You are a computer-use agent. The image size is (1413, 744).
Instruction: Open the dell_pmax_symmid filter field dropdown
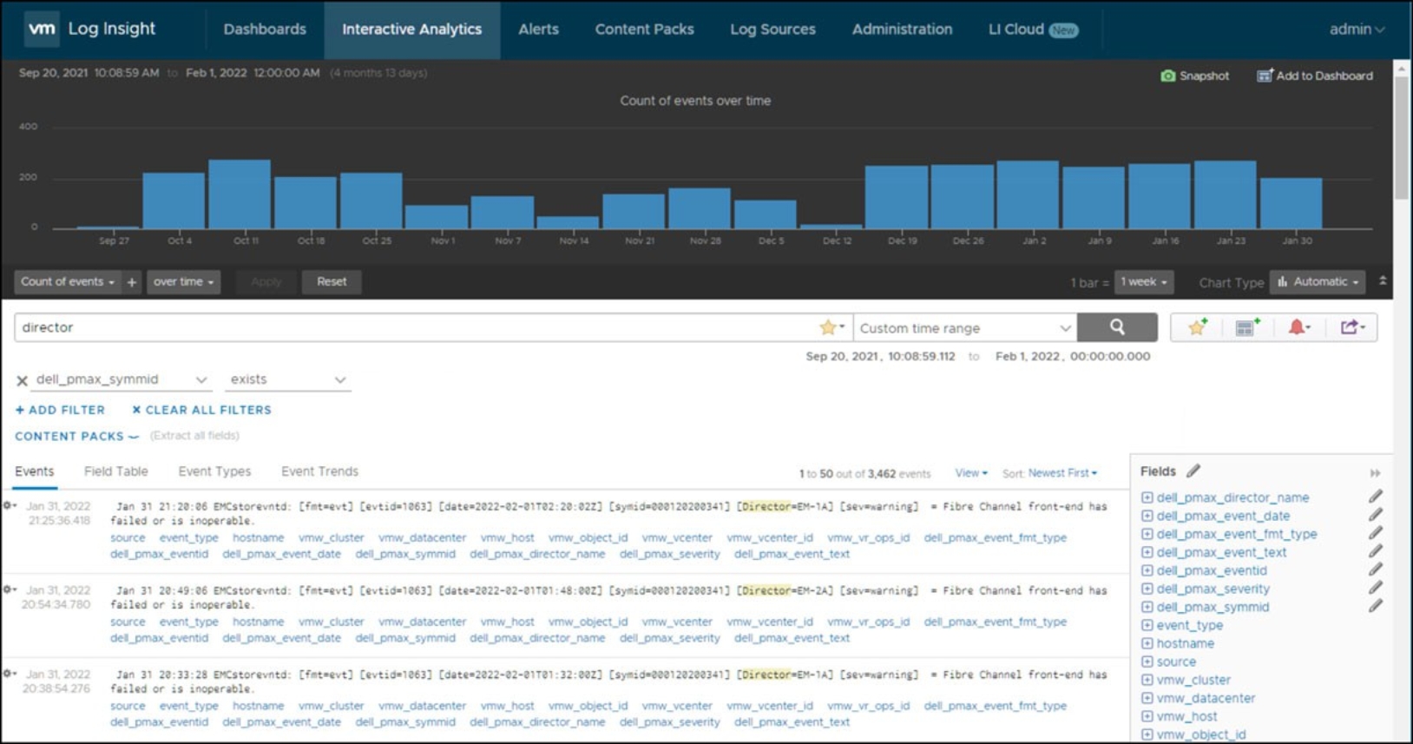[122, 380]
